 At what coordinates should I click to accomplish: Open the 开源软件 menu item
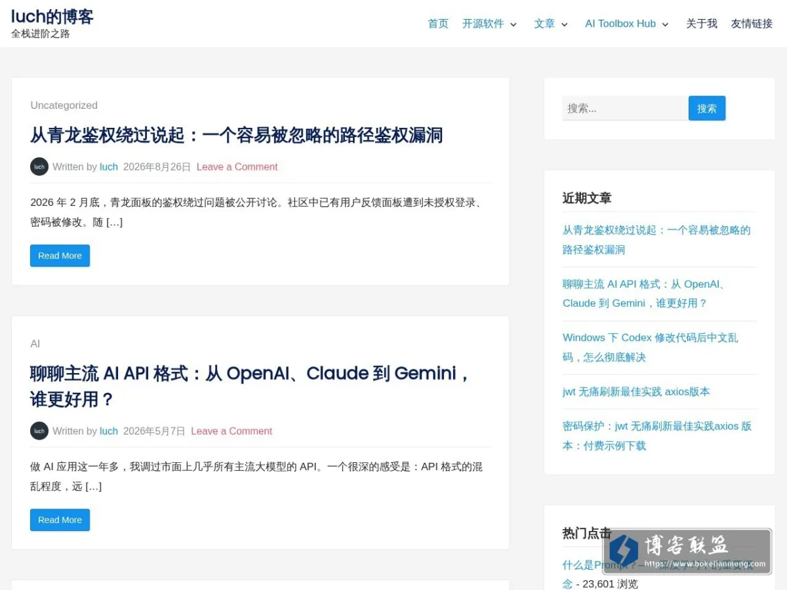tap(483, 24)
